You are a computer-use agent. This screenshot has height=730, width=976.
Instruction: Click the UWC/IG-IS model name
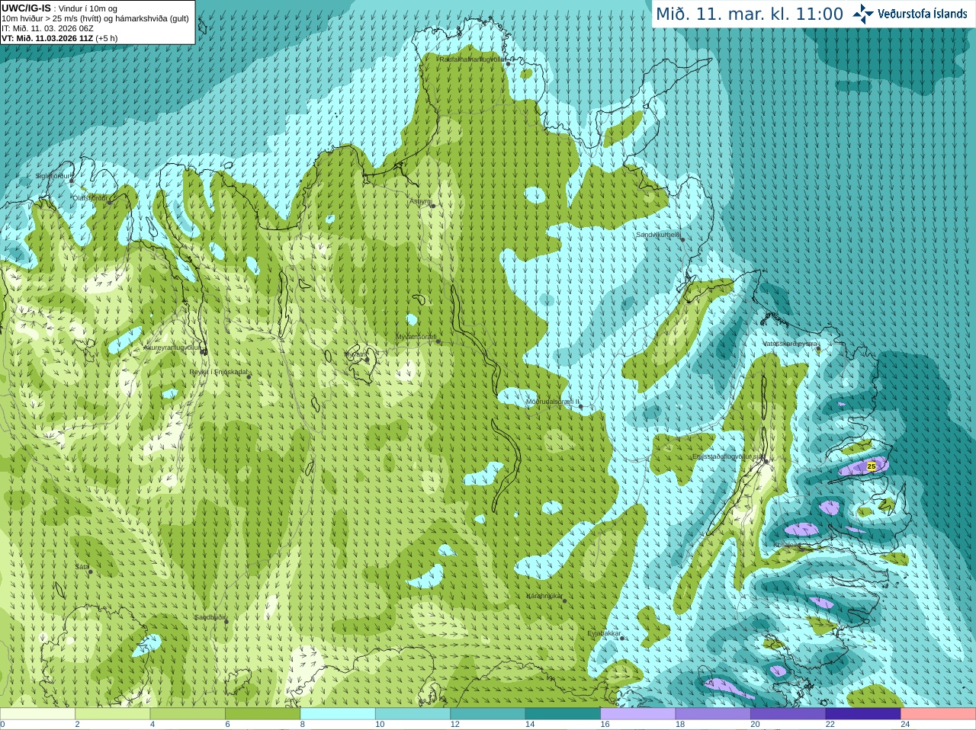[26, 8]
